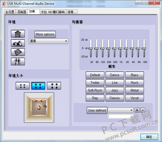This screenshot has height=142, width=162.
Task: Open the 卡拉 OK/魔幻音响 tab
Action: coord(53,12)
